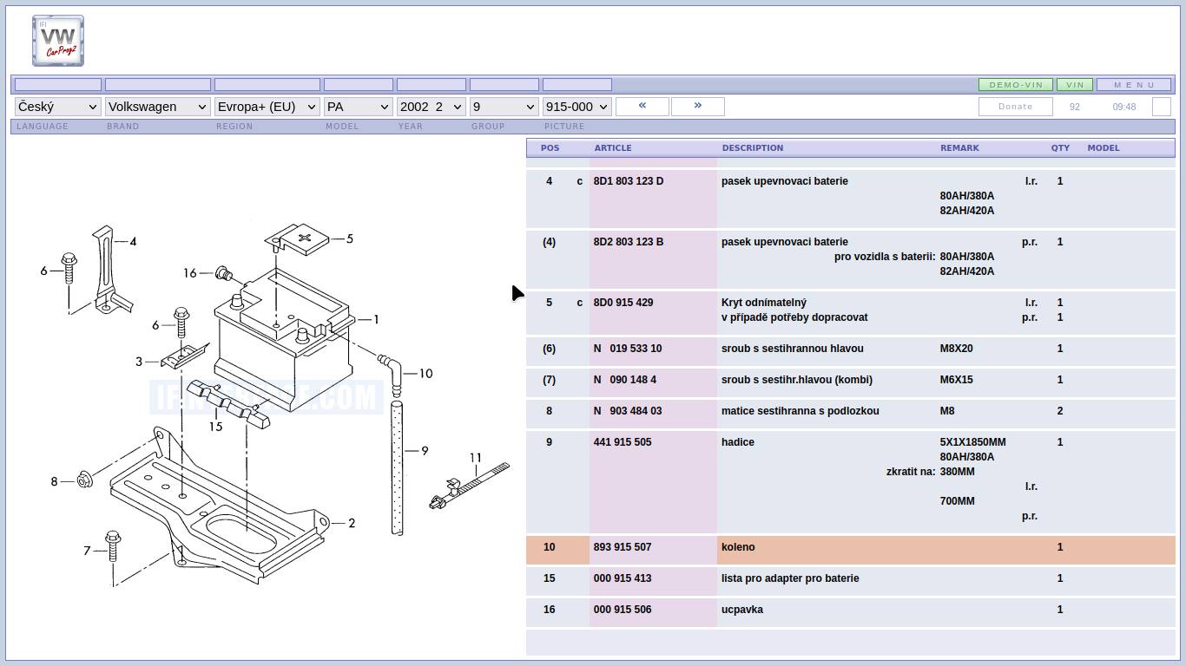The height and width of the screenshot is (666, 1186).
Task: Click cover part 5 in the diagram
Action: pyautogui.click(x=298, y=238)
